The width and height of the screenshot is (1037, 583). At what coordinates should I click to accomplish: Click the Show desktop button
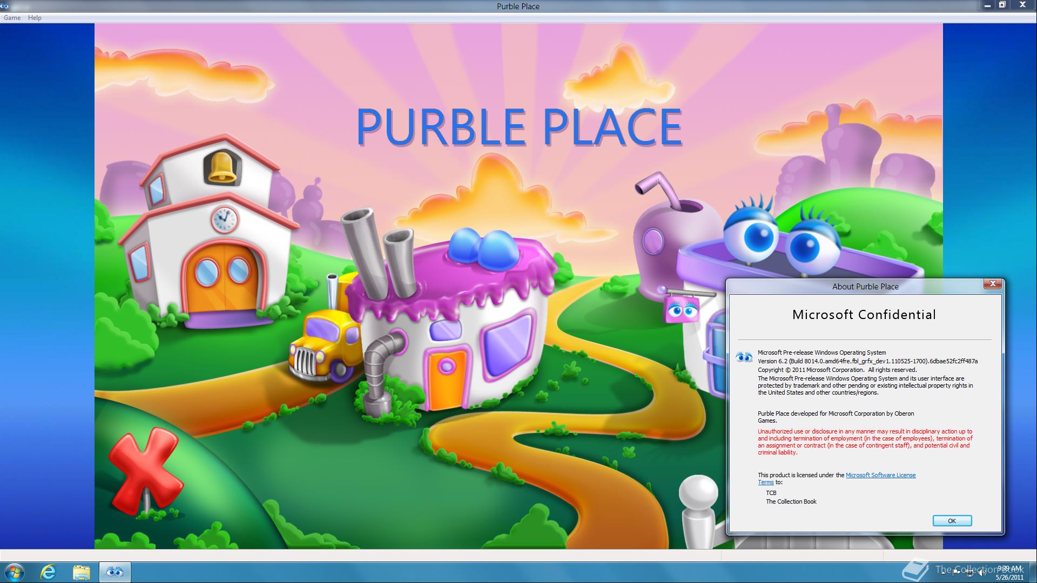coord(1033,572)
